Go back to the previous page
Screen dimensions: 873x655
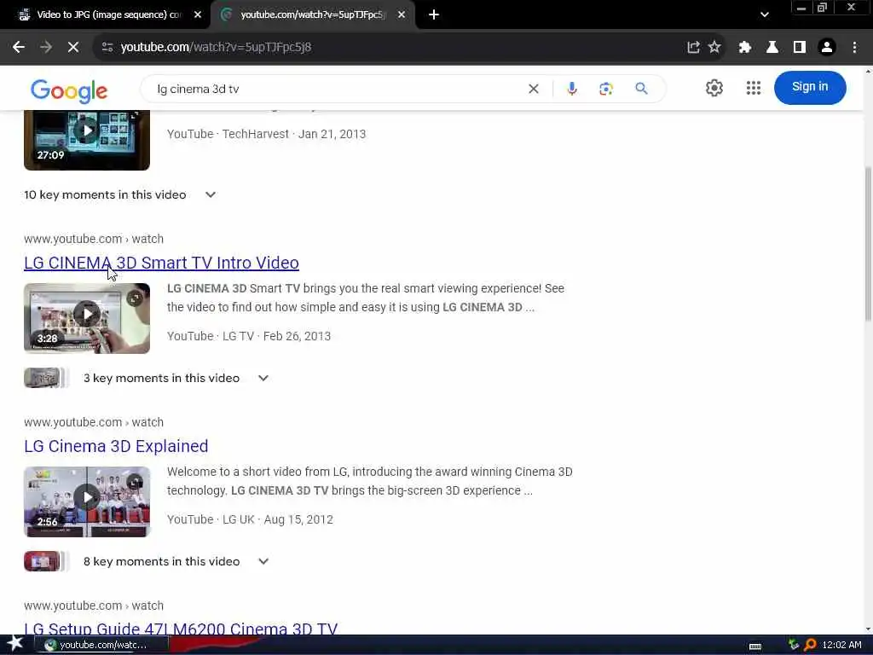pos(19,48)
